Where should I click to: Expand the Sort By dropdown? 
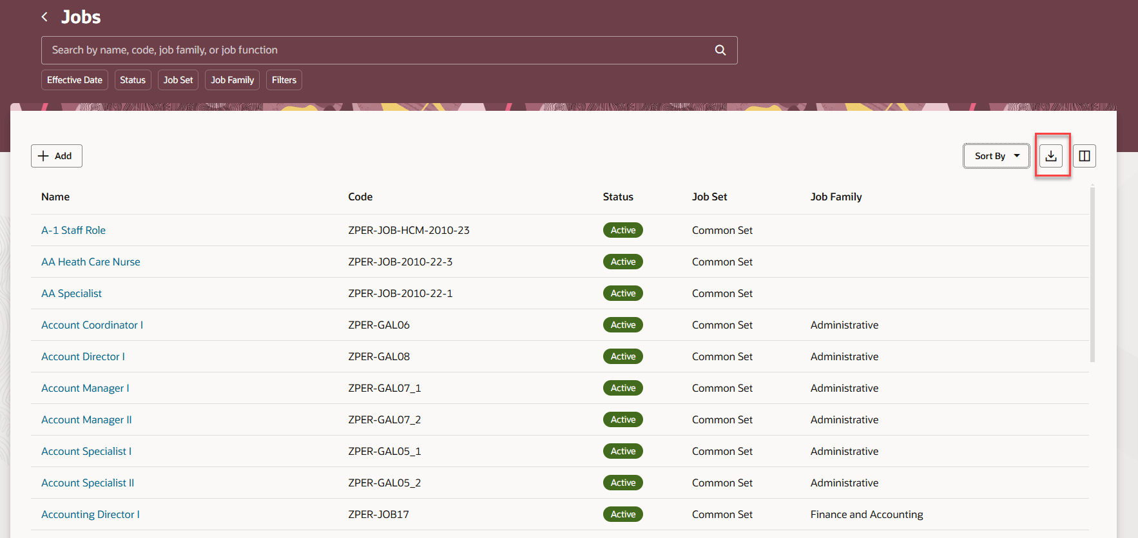click(996, 156)
